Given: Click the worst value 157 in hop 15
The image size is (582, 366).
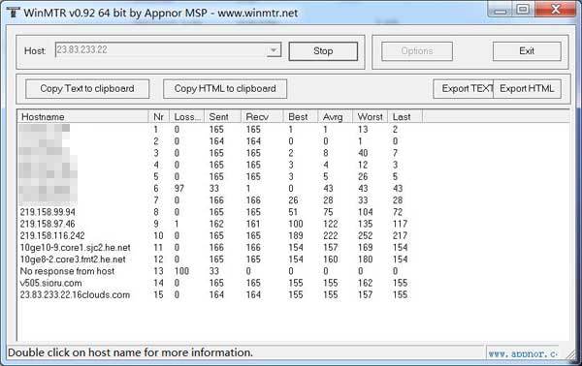Looking at the screenshot, I should click(x=366, y=295).
